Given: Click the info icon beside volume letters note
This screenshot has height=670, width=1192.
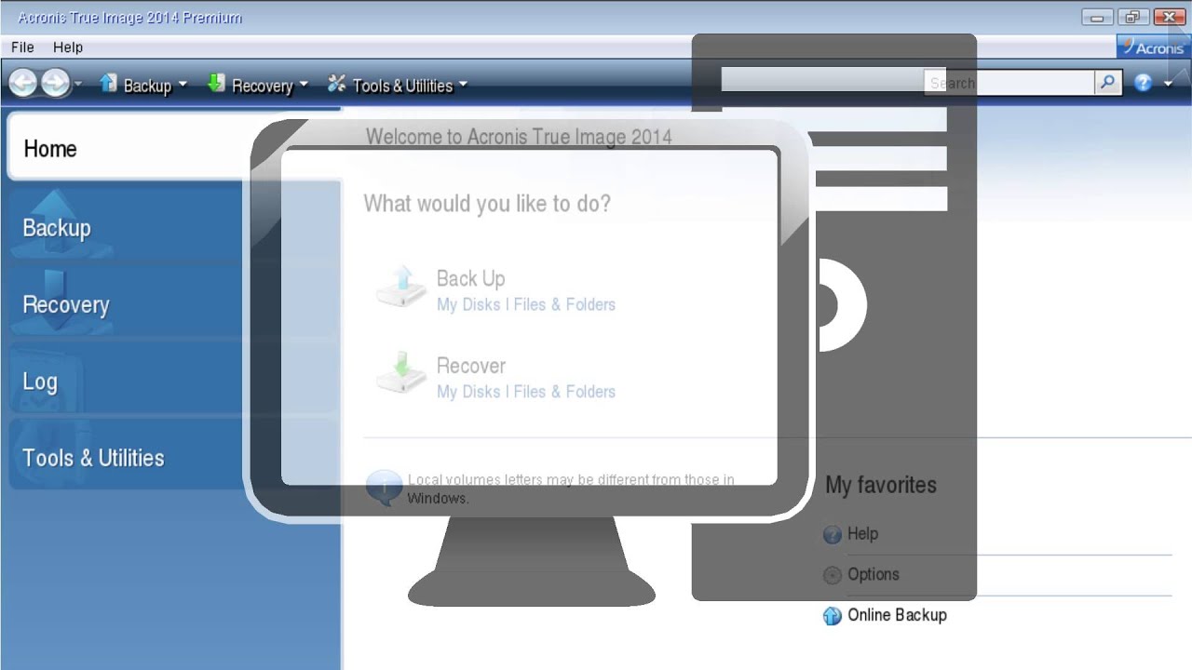Looking at the screenshot, I should point(384,487).
